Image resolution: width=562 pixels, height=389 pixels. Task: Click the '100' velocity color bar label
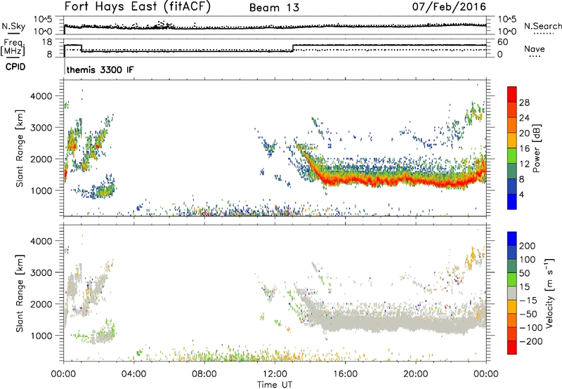point(528,260)
